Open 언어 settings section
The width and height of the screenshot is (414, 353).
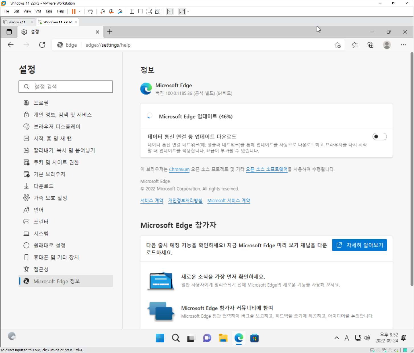coord(66,210)
